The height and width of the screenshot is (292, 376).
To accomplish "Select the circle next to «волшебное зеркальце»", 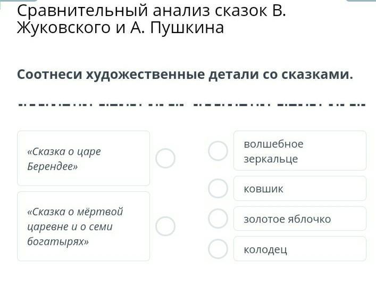I will pos(218,151).
